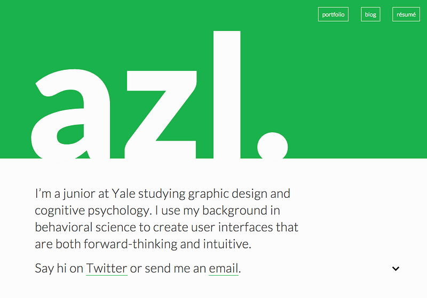Follow the Twitter link
The image size is (427, 298).
pyautogui.click(x=107, y=269)
